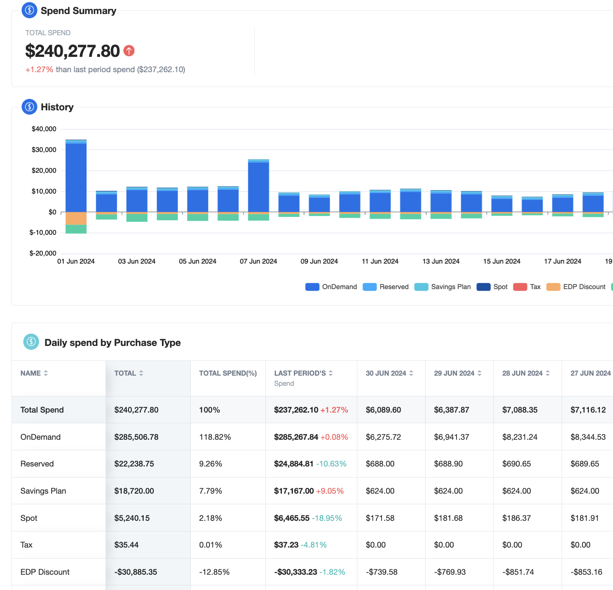Toggle the Spot series in the legend
This screenshot has width=613, height=590.
pos(492,287)
